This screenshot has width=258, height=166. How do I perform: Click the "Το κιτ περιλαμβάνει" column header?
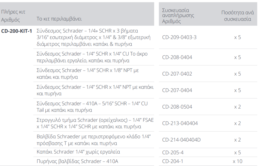(59, 19)
